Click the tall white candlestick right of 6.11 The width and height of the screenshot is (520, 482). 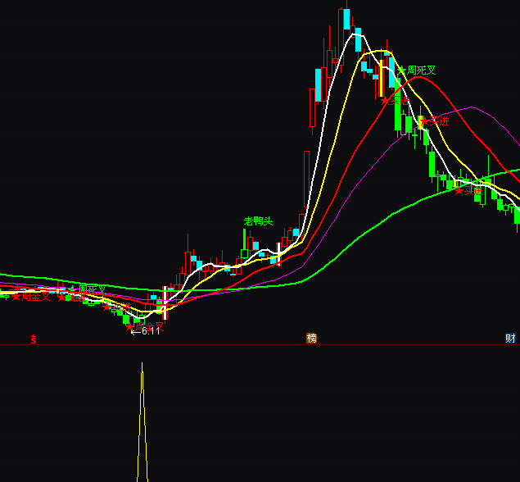pos(165,302)
